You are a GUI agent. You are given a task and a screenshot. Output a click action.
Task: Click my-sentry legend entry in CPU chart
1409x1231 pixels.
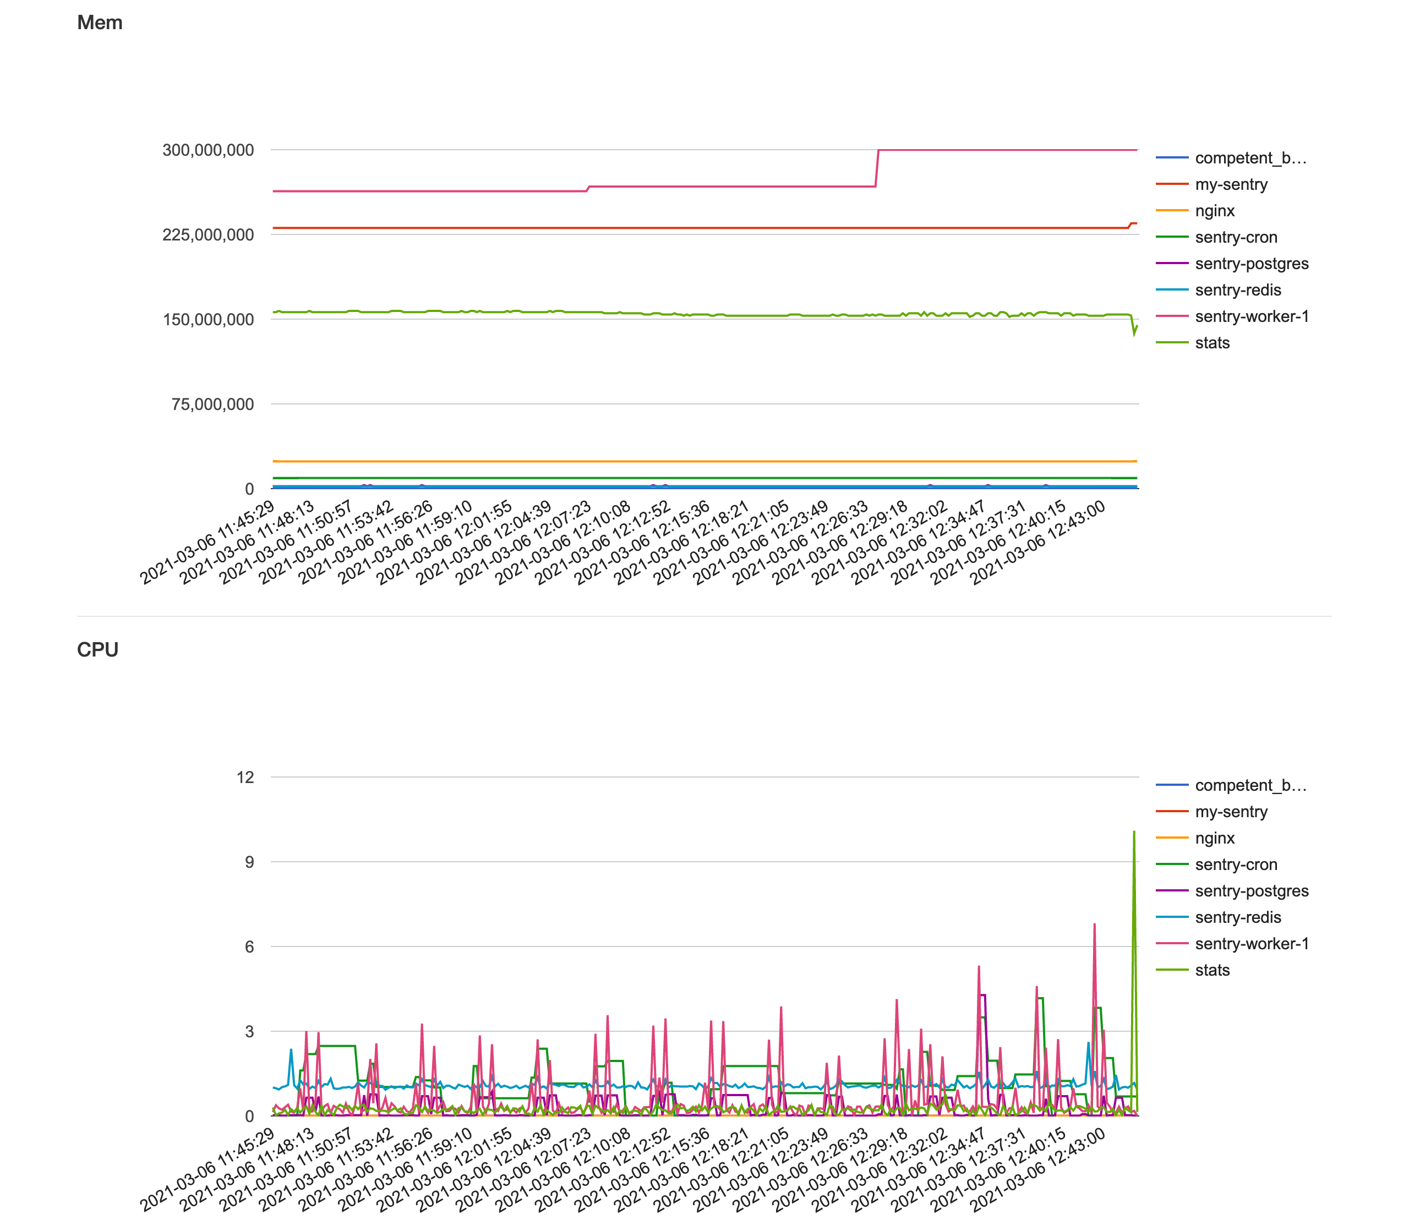1212,811
